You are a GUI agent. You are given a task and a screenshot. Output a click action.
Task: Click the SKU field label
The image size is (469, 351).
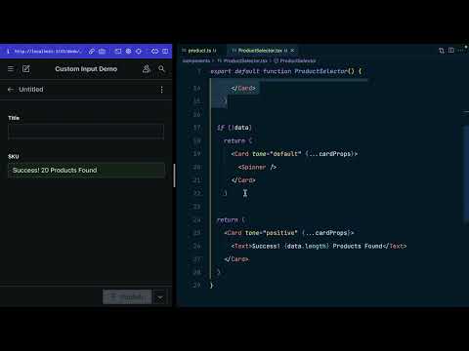click(14, 157)
